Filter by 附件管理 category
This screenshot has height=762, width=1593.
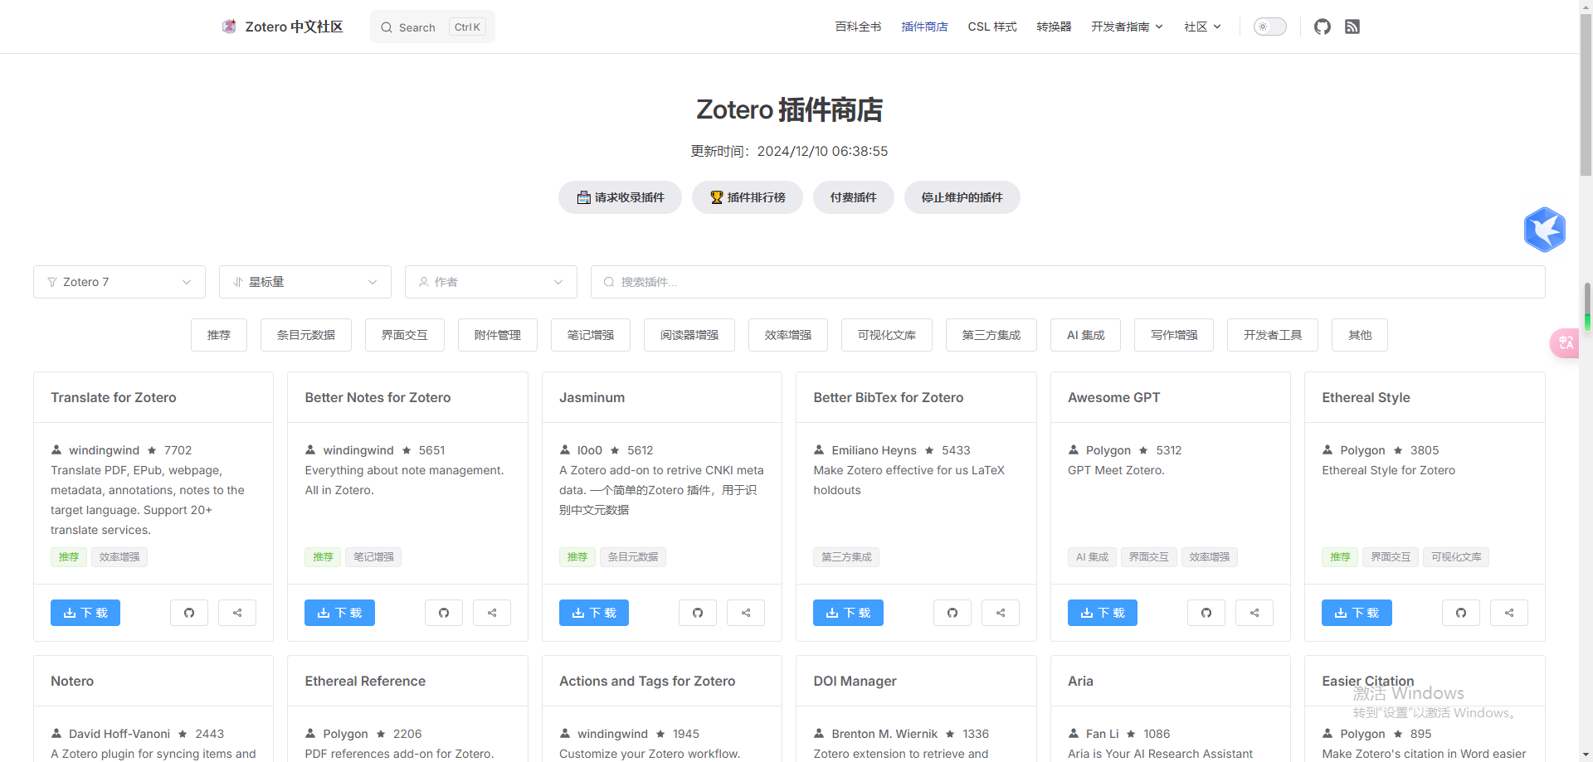[498, 335]
